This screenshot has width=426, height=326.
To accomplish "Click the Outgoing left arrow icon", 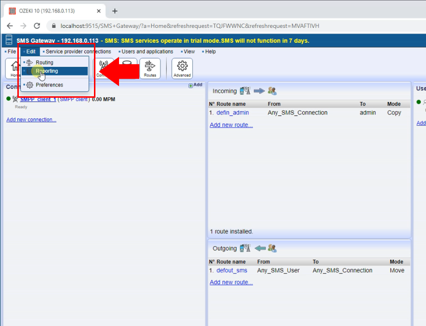I will pyautogui.click(x=260, y=248).
